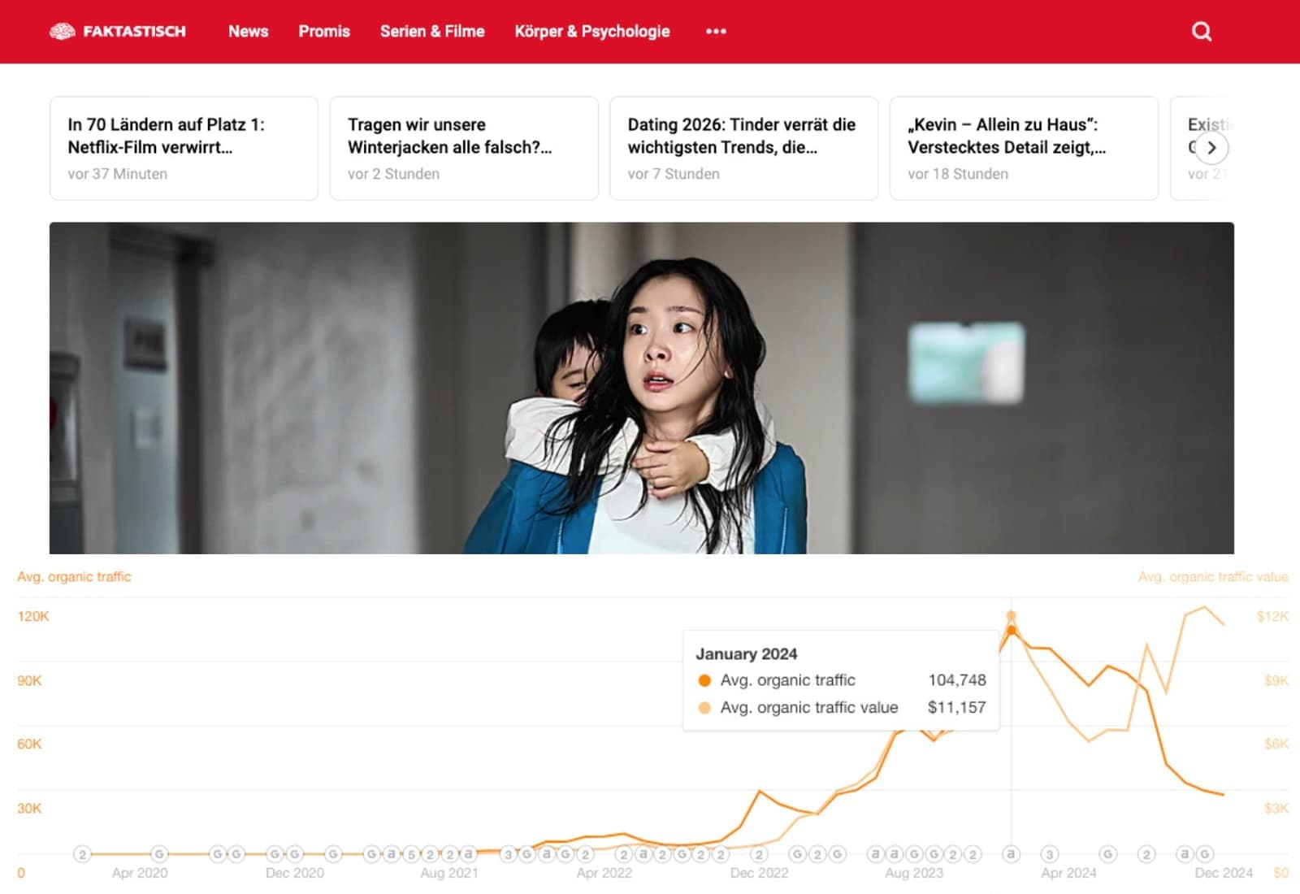Open the Netflix-Film verwirrt article card
This screenshot has height=894, width=1300.
click(184, 148)
